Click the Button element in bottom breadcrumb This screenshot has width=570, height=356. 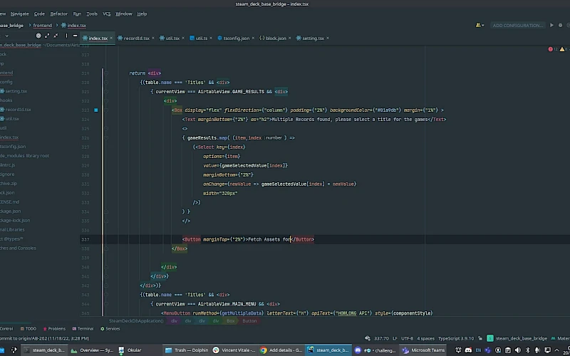(249, 321)
